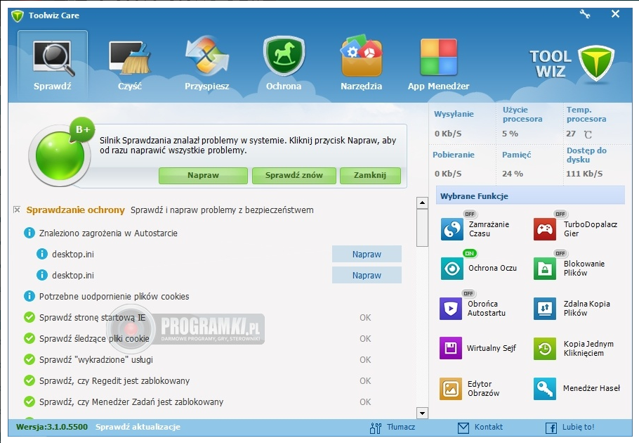Open the Czyść cleaning tab
This screenshot has width=639, height=443.
130,65
